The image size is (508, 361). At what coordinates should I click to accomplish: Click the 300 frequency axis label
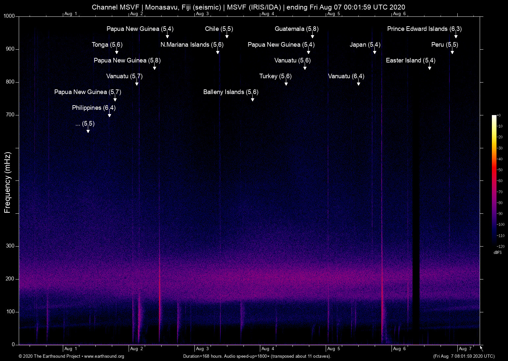pos(11,246)
